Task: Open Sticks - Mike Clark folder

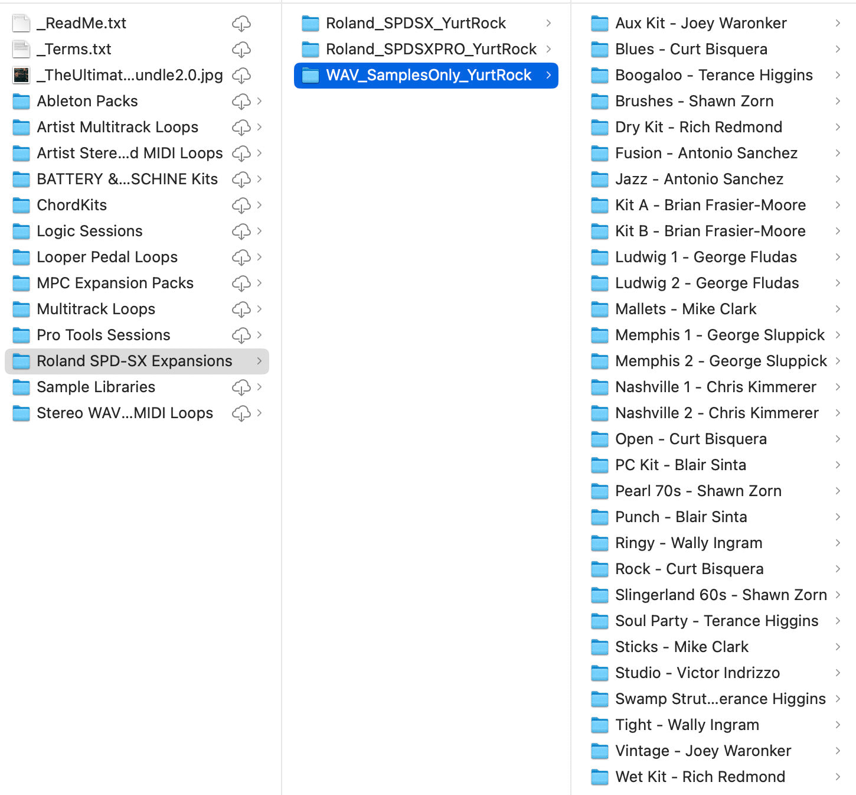Action: point(715,647)
